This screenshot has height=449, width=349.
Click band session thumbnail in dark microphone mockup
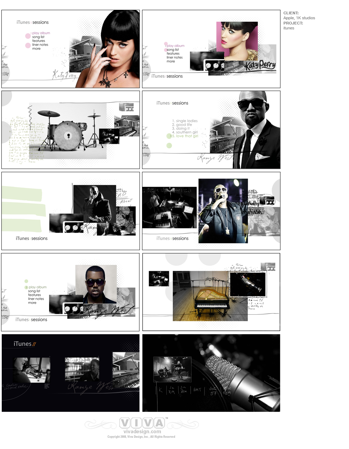(172, 369)
